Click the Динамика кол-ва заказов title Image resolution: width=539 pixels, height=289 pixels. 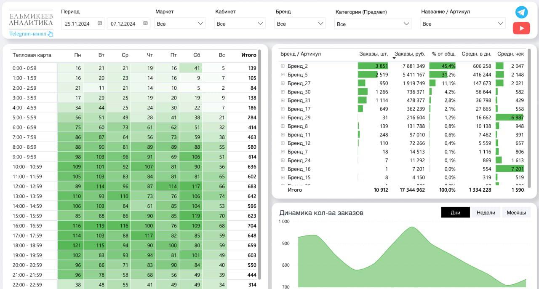[321, 213]
